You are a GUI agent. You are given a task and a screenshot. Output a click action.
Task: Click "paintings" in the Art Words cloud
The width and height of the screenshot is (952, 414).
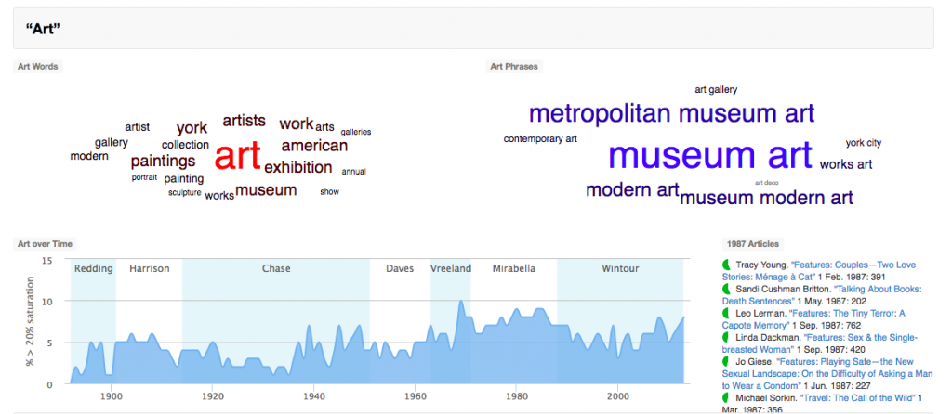163,161
